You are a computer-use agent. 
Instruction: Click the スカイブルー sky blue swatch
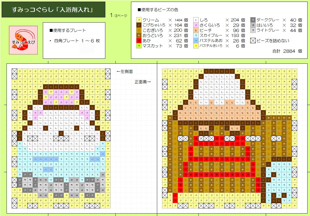(x=196, y=35)
